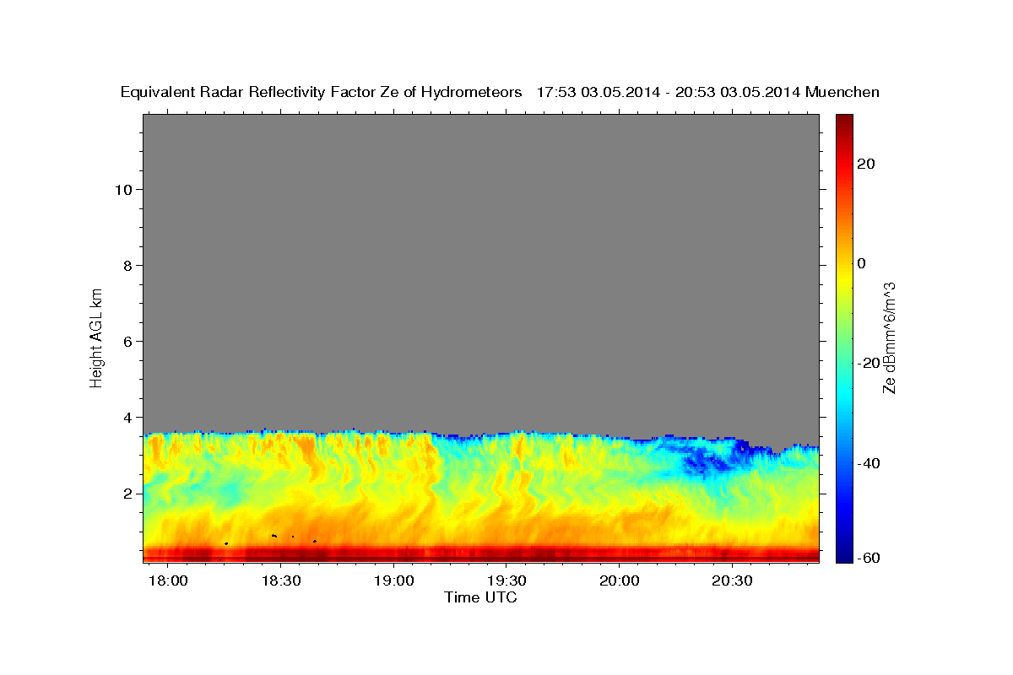Click the height tick label '6'
This screenshot has width=1013, height=675.
(x=127, y=341)
